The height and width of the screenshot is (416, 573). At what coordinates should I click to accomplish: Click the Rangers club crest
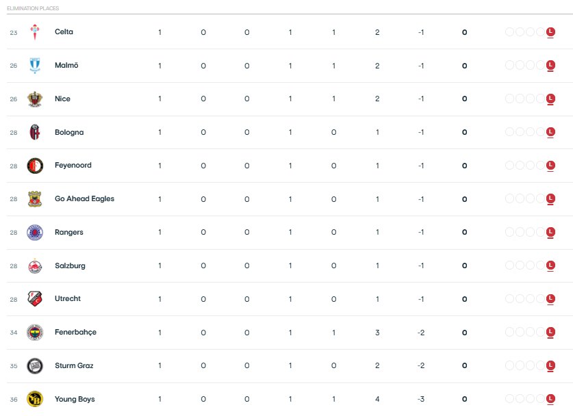(35, 232)
